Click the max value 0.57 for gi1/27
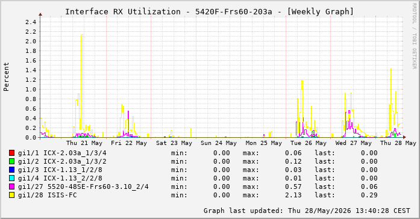Image resolution: width=420 pixels, height=219 pixels. [293, 187]
